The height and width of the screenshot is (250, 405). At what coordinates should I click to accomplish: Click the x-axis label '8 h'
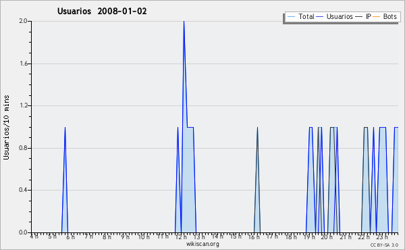[x=107, y=236]
